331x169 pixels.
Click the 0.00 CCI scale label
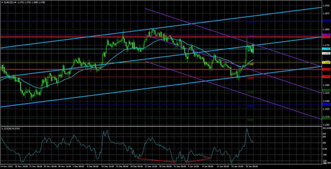tap(325, 149)
